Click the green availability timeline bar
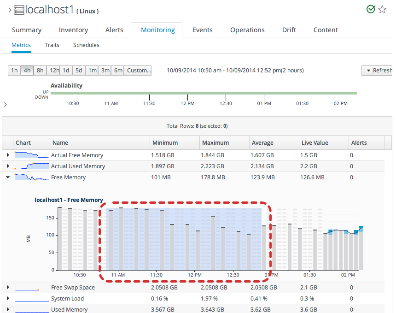Image resolution: width=396 pixels, height=313 pixels. pyautogui.click(x=203, y=93)
